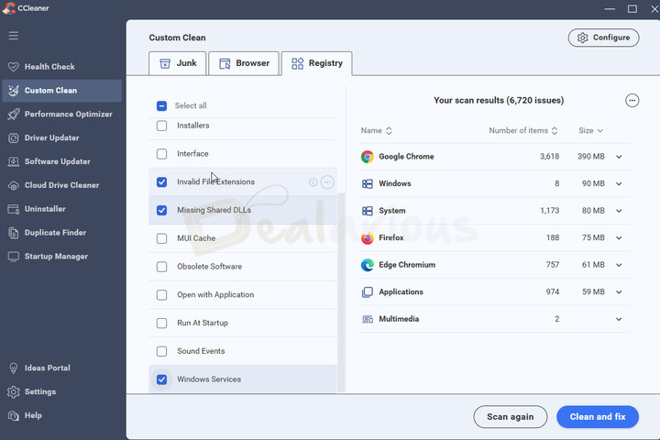The width and height of the screenshot is (660, 440).
Task: Sort results by Name column
Action: tap(377, 130)
